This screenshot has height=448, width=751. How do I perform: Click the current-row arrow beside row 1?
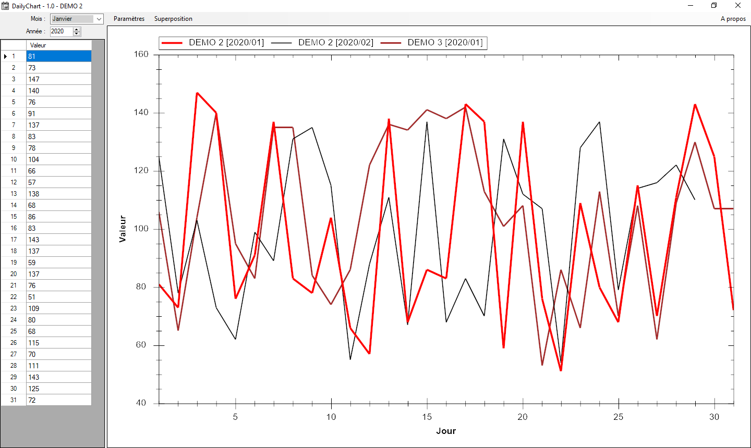pyautogui.click(x=5, y=56)
